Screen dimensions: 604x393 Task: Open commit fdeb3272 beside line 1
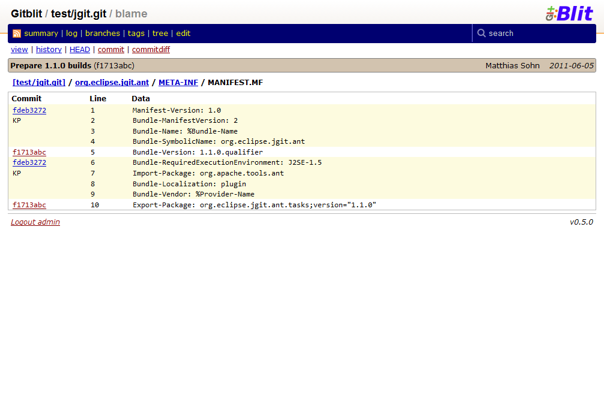(x=29, y=110)
